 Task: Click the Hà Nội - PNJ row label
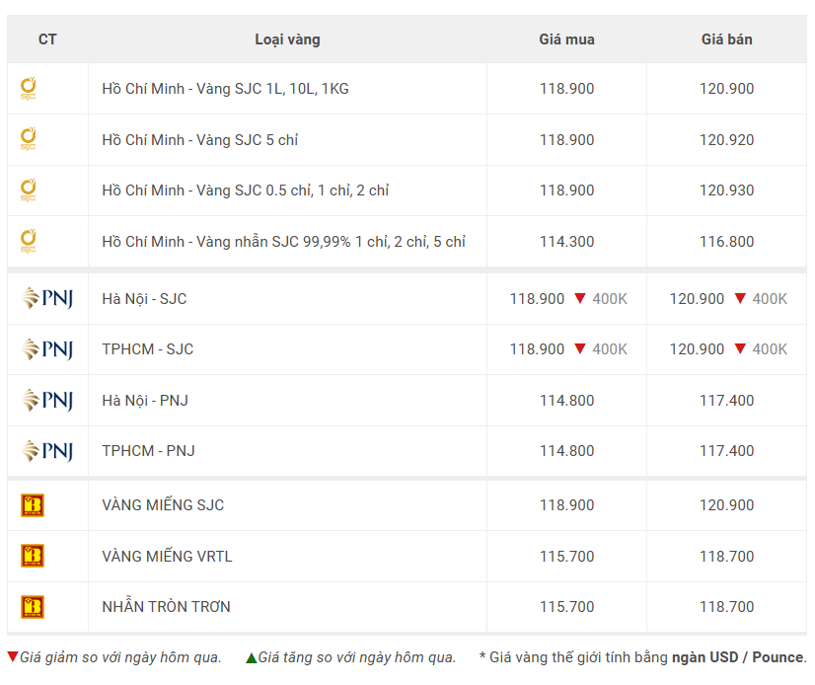pos(145,401)
